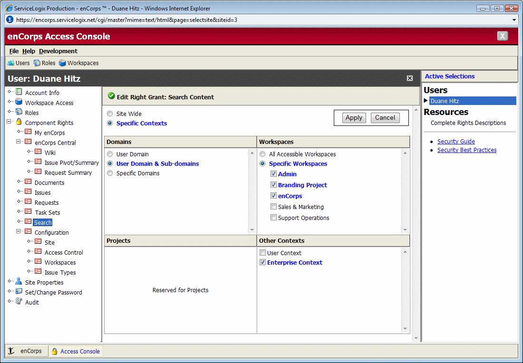Click the Issue Types configuration icon
Image resolution: width=523 pixels, height=363 pixels.
coord(39,272)
